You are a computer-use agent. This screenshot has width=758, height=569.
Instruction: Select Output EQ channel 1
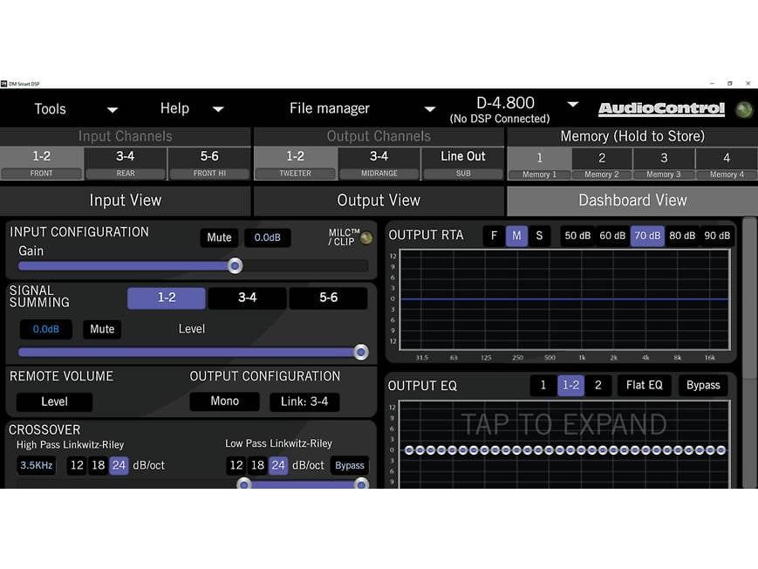pyautogui.click(x=543, y=386)
